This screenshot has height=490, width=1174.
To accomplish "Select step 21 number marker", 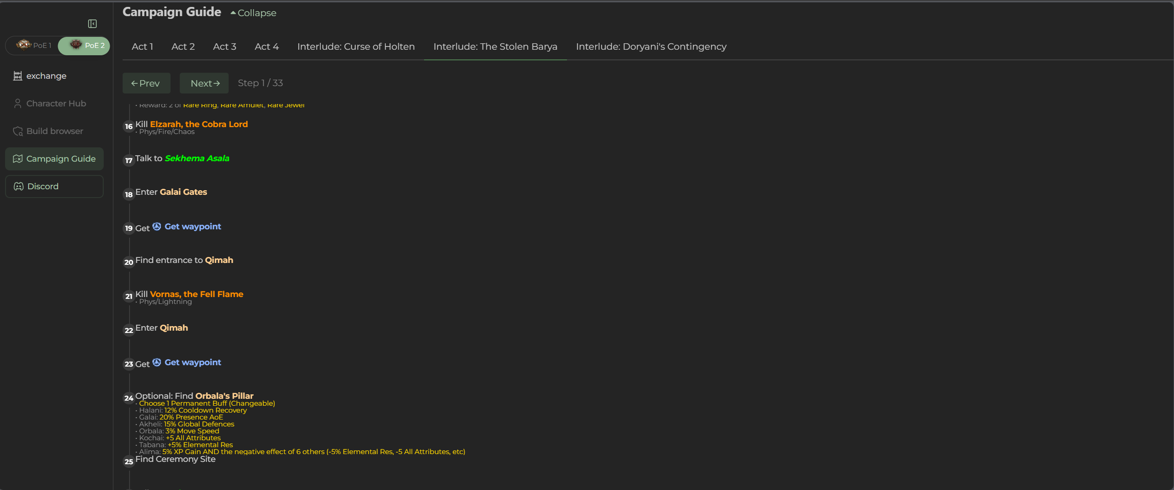I will [129, 297].
